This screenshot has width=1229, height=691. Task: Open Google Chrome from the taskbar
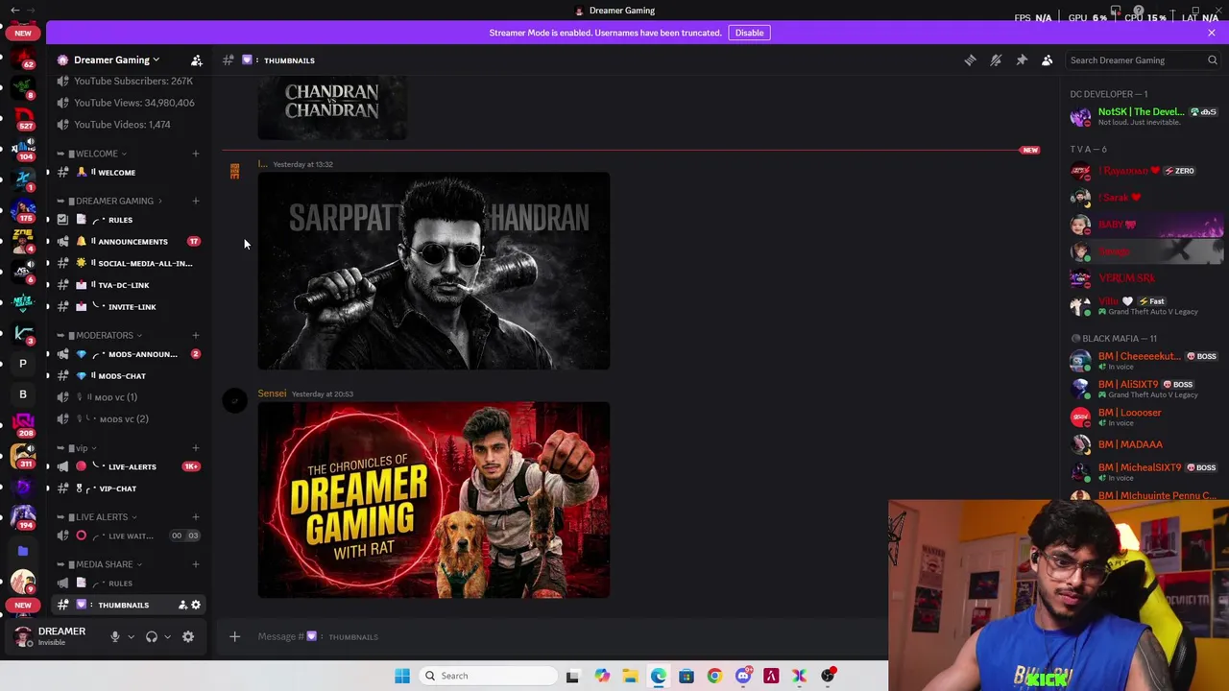coord(714,676)
